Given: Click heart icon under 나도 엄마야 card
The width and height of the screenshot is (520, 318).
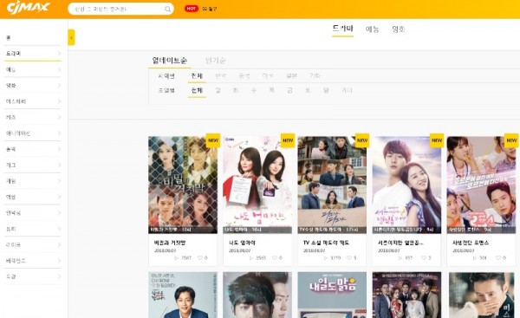Looking at the screenshot, I should click(275, 257).
